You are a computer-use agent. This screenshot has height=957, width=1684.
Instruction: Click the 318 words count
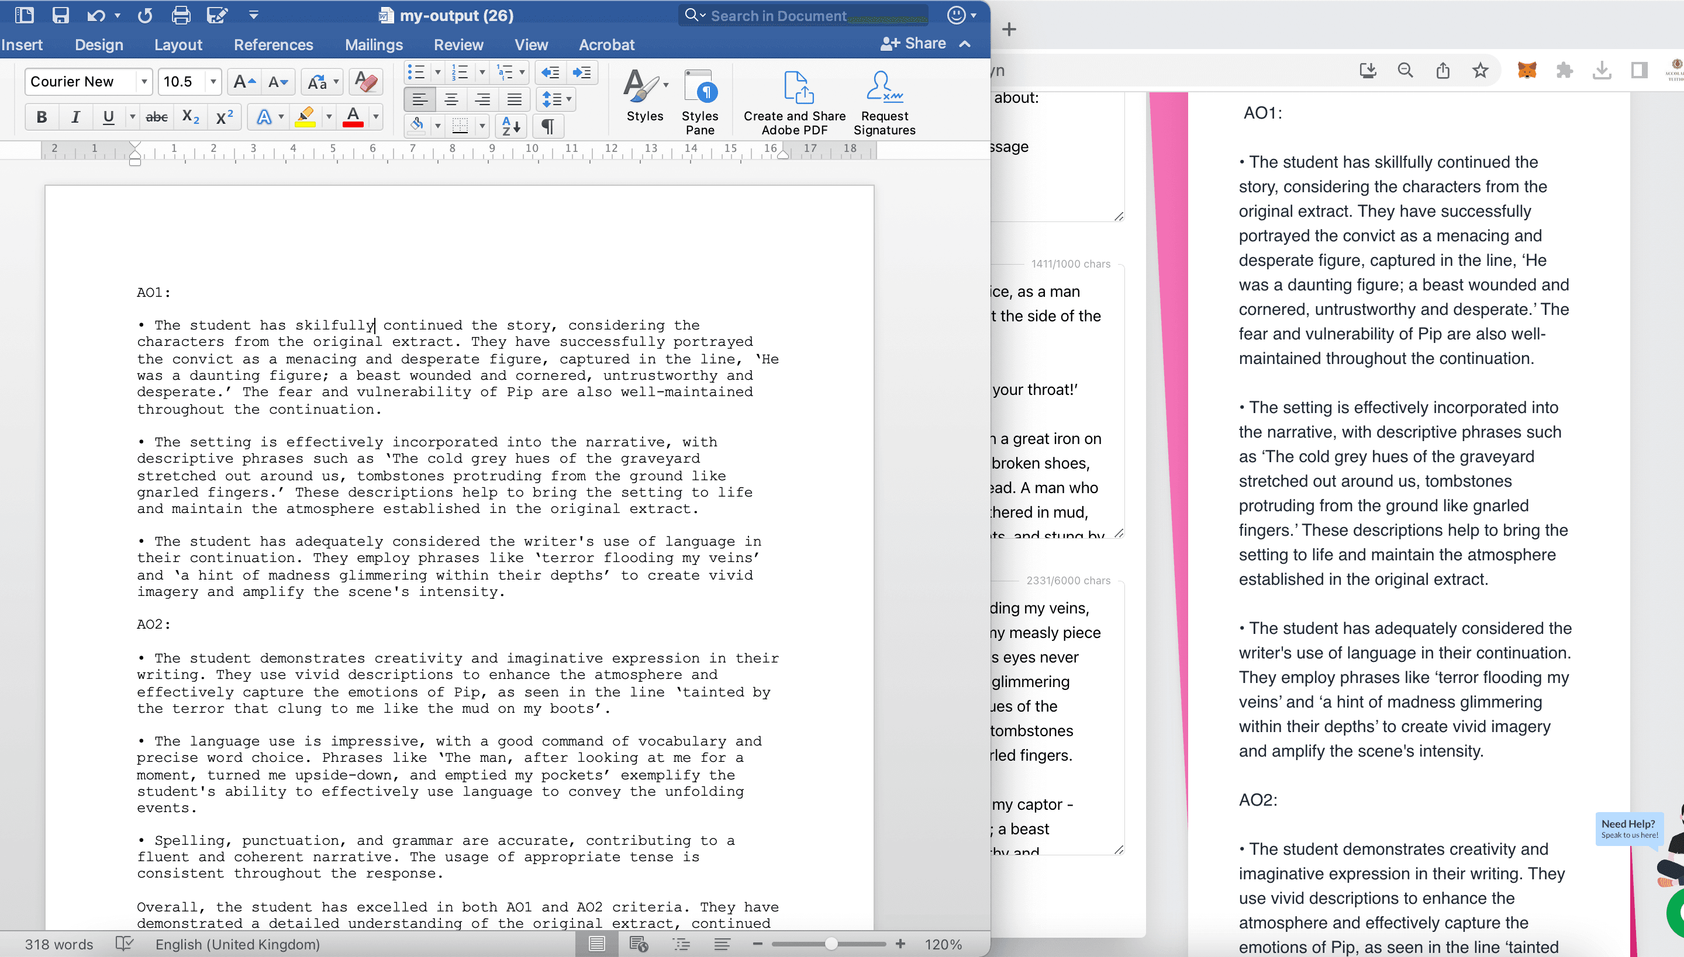coord(58,944)
